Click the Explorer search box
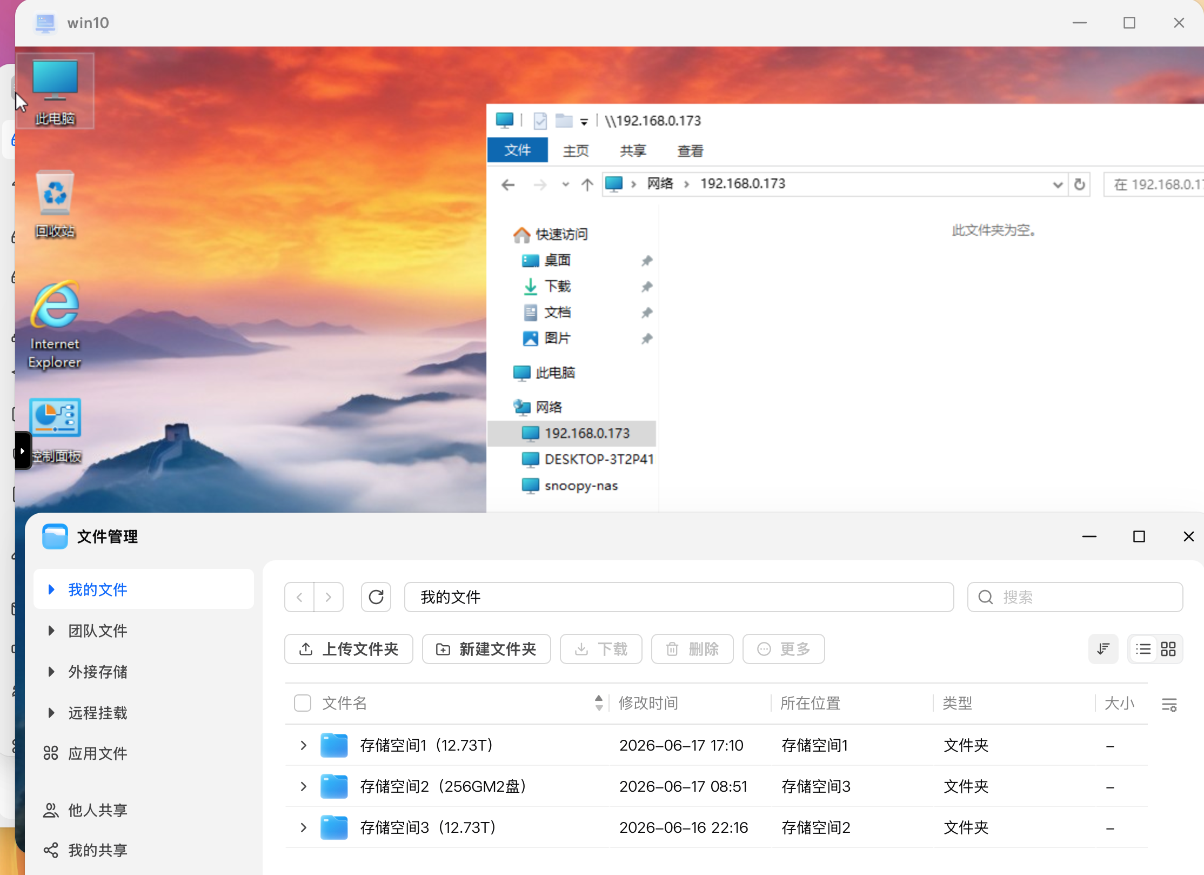The image size is (1204, 875). pyautogui.click(x=1154, y=184)
